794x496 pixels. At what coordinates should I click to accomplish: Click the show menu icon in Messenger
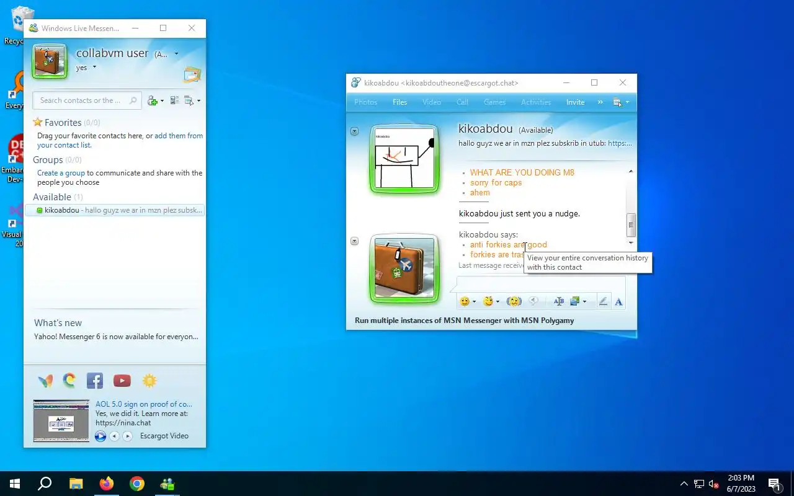click(189, 100)
